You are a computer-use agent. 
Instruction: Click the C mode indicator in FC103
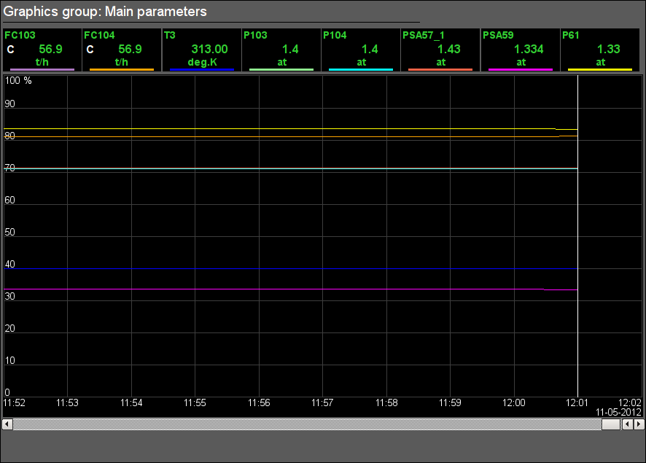point(11,50)
